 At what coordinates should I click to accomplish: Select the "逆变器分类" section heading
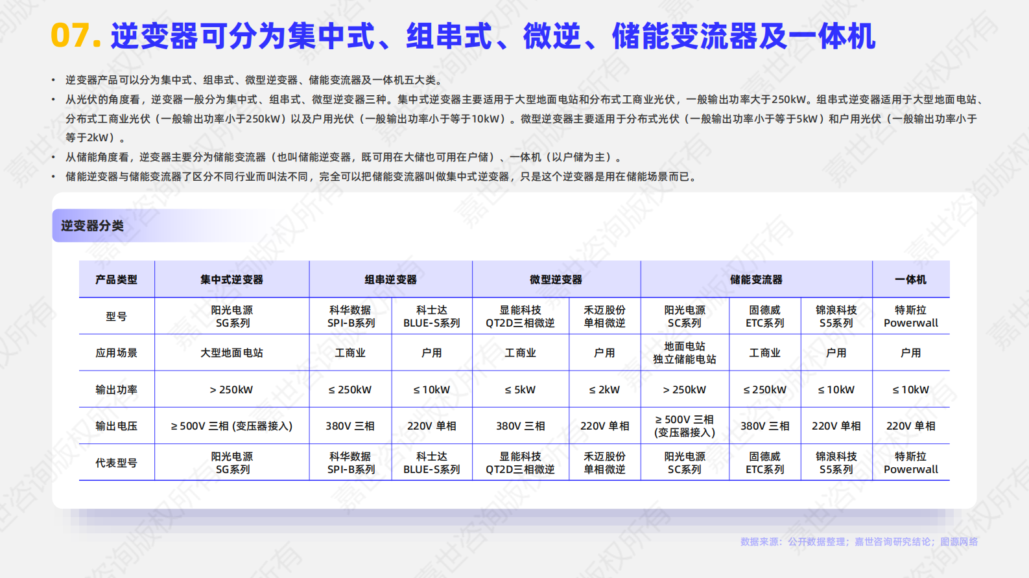pyautogui.click(x=92, y=226)
